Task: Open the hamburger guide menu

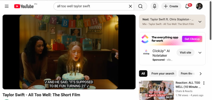Action: click(x=7, y=6)
